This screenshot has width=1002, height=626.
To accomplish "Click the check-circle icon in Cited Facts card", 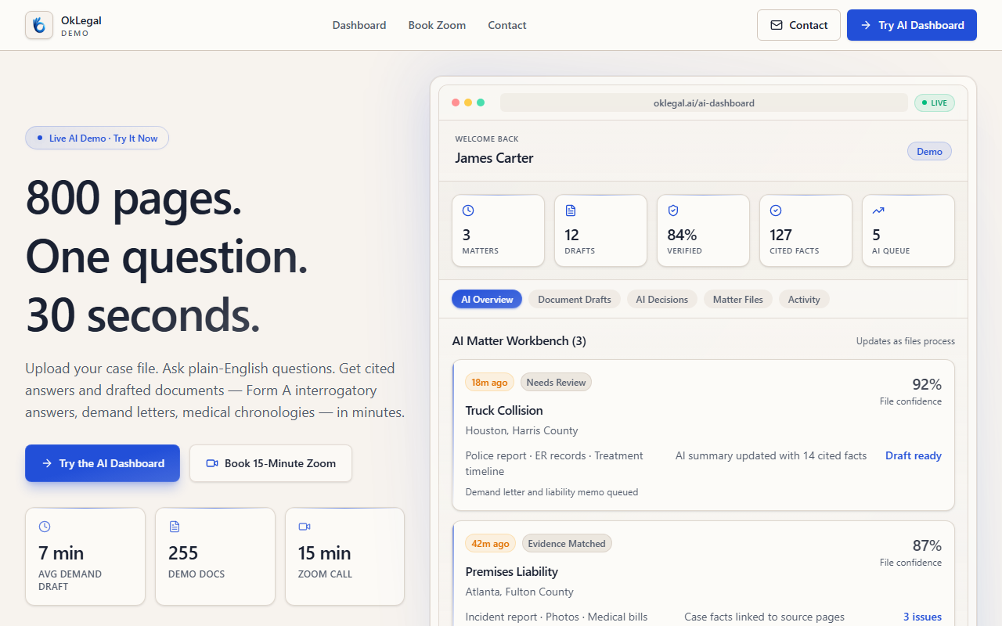I will [776, 210].
